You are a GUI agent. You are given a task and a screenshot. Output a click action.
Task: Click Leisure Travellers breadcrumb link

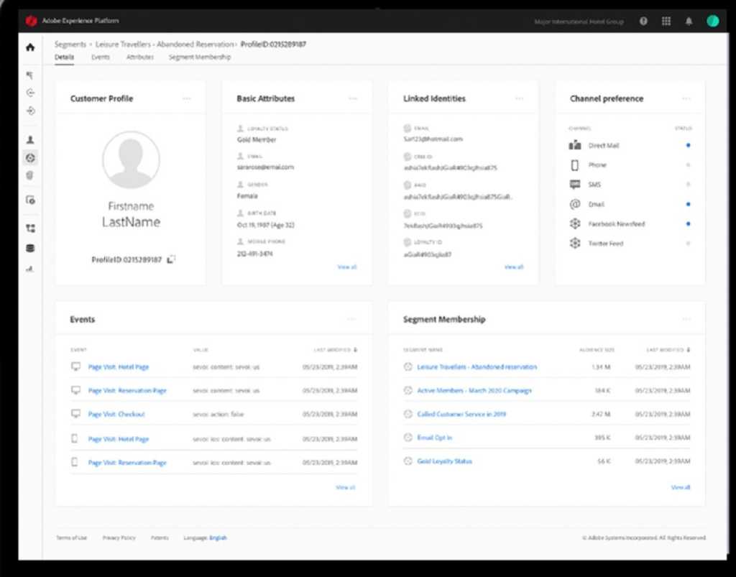[x=165, y=44]
